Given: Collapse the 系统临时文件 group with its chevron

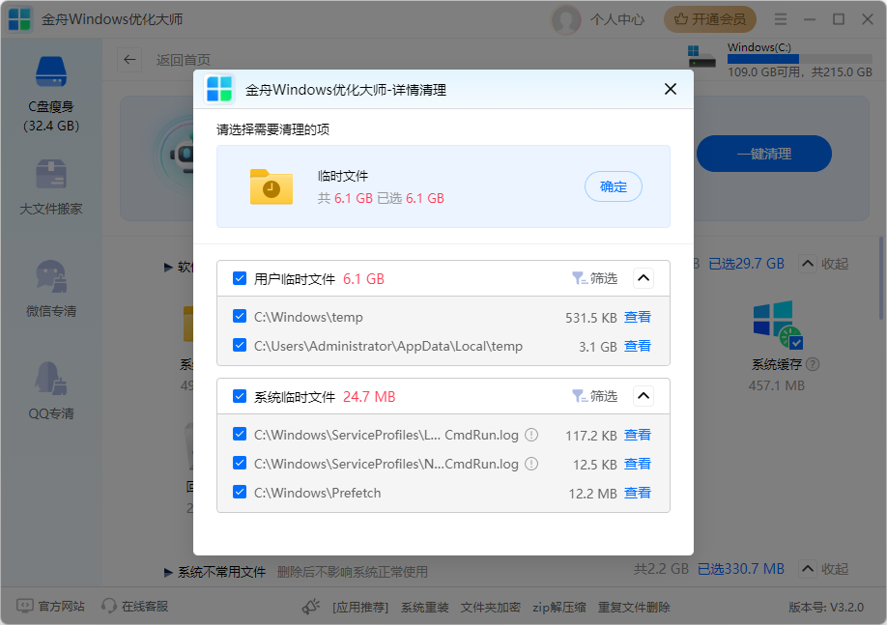Looking at the screenshot, I should click(644, 396).
